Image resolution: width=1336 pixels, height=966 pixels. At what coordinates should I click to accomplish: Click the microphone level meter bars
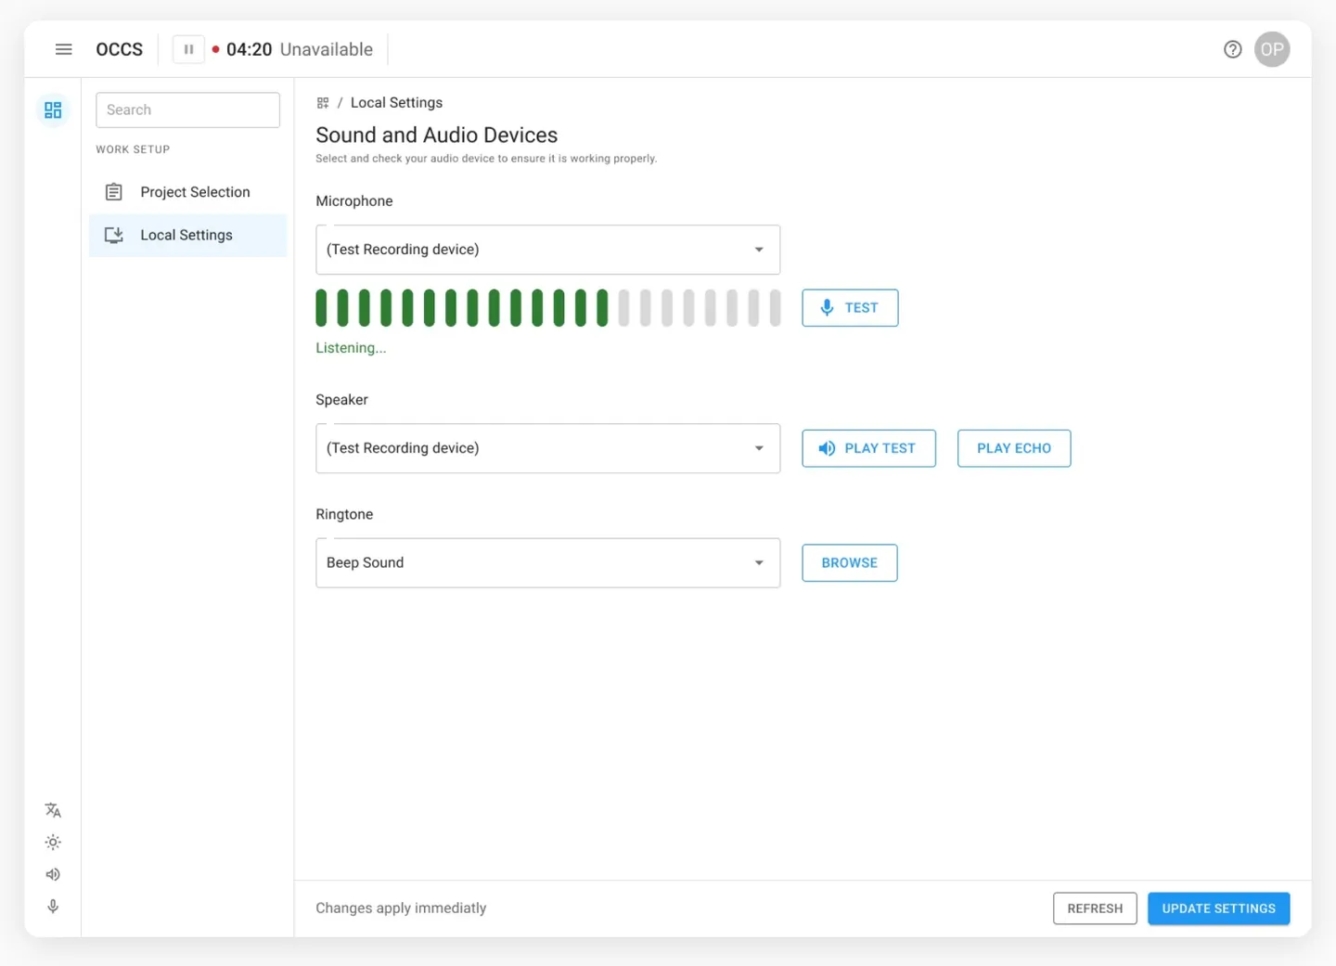click(x=548, y=308)
